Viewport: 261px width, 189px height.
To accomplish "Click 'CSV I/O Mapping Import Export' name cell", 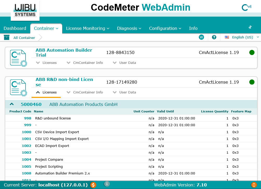I will pyautogui.click(x=62, y=139).
